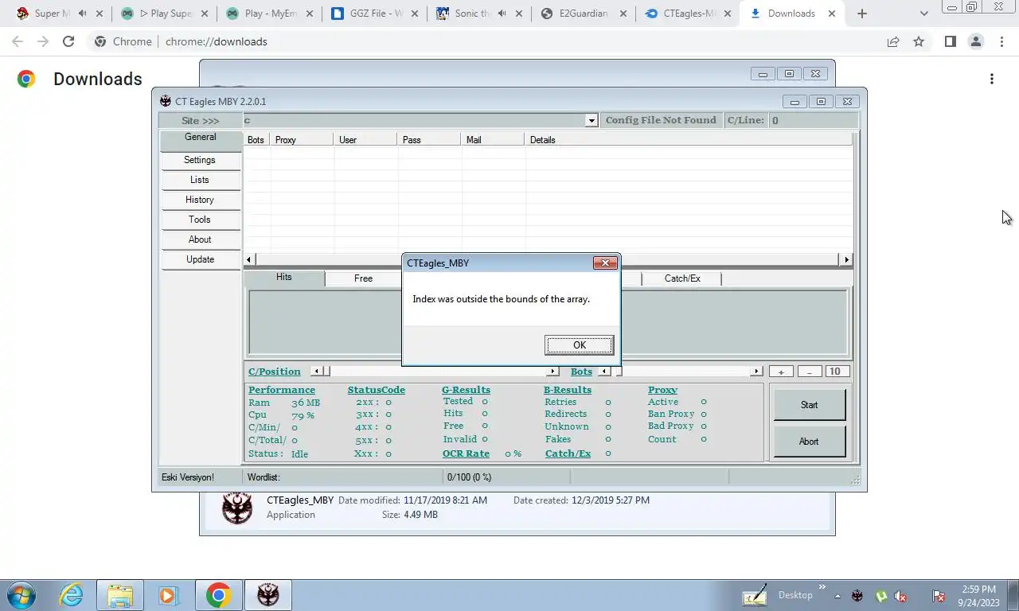Viewport: 1019px width, 611px height.
Task: Click into the Site combo box field
Action: tap(414, 120)
